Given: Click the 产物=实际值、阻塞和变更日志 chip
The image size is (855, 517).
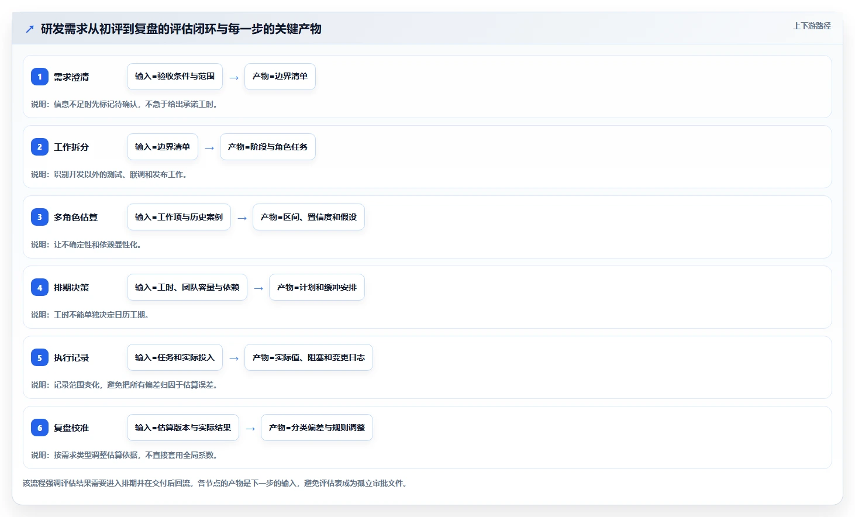Looking at the screenshot, I should [309, 357].
